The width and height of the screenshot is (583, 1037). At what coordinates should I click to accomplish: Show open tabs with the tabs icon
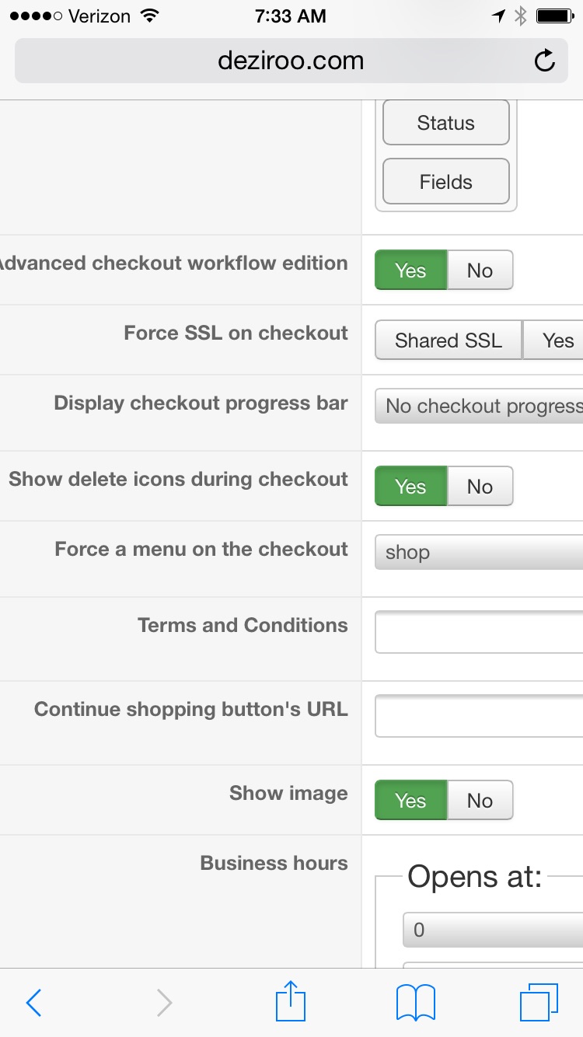(539, 1002)
